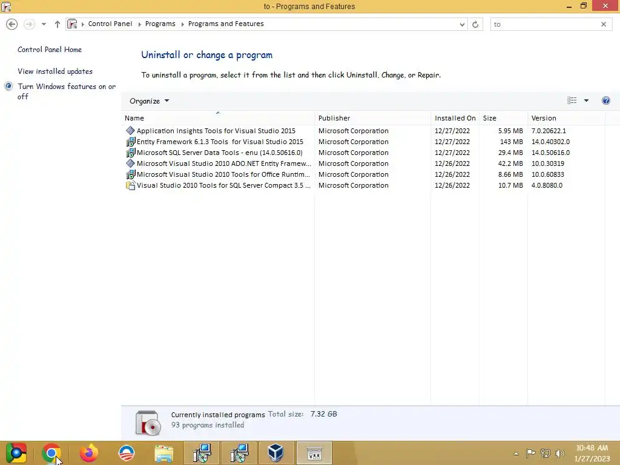Select Programs breadcrumb

[x=160, y=24]
